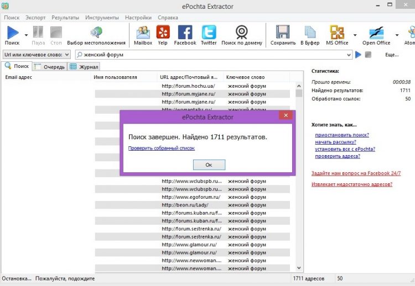Switch to the Журнал tab
Screen dimensions: 415x286
tap(84, 67)
